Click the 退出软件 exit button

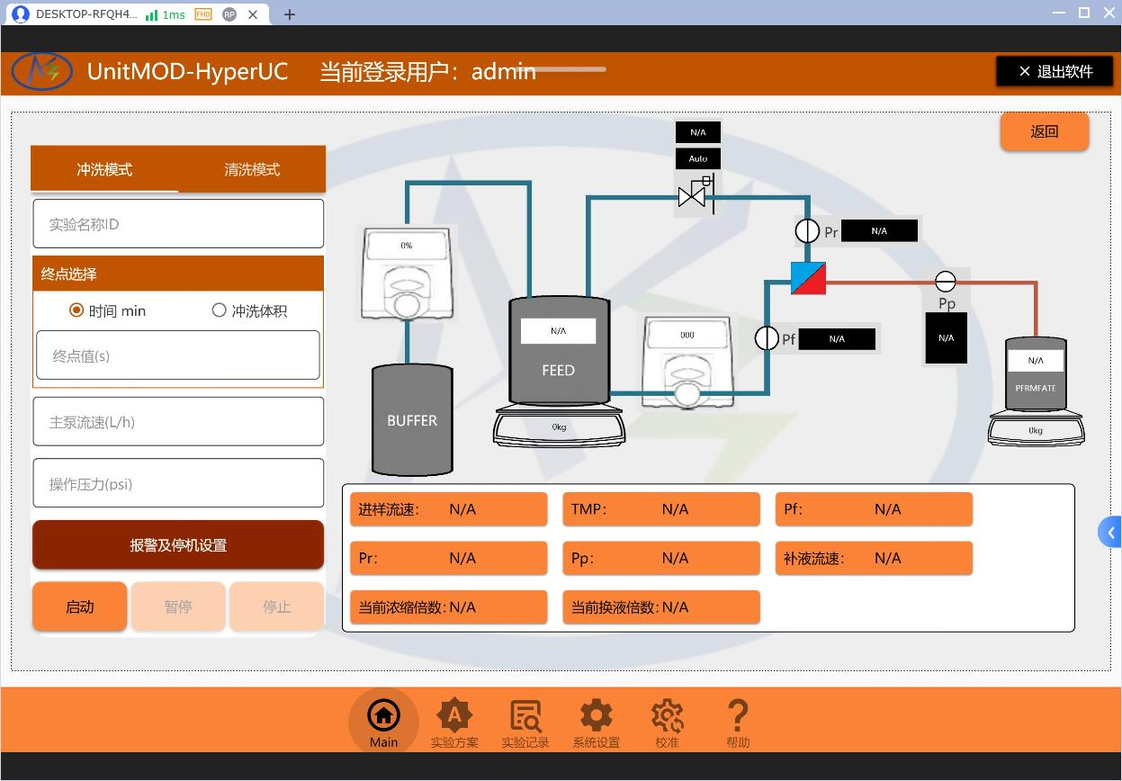[x=1055, y=72]
